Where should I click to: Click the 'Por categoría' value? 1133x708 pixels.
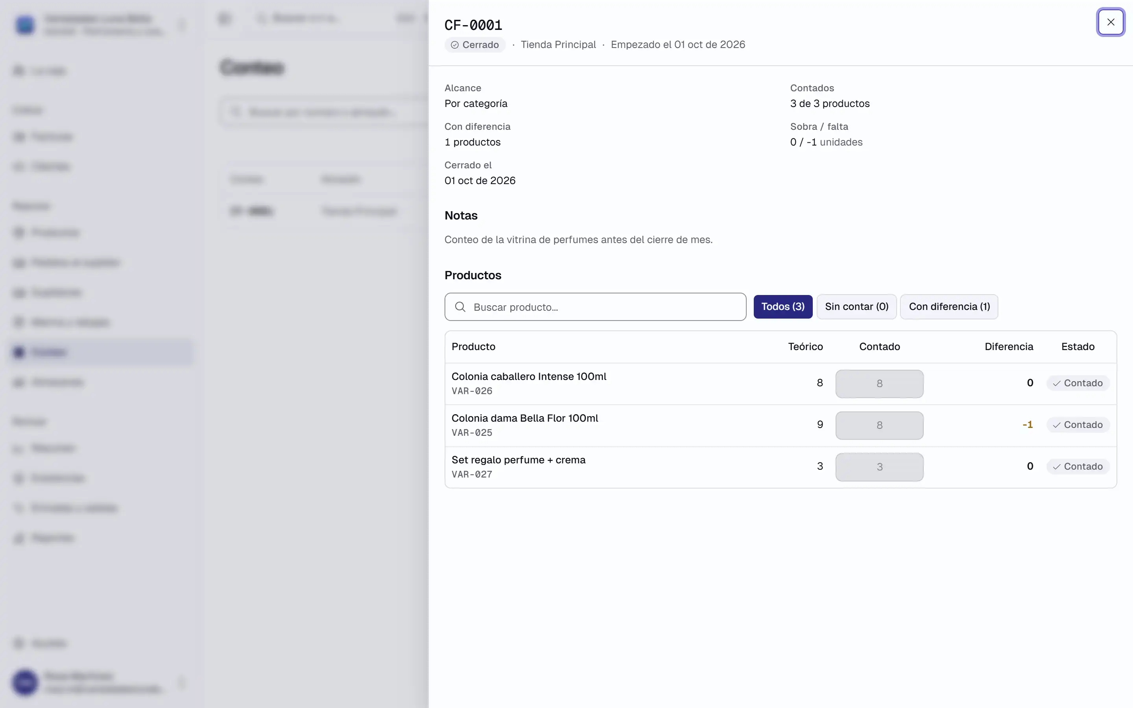click(476, 103)
